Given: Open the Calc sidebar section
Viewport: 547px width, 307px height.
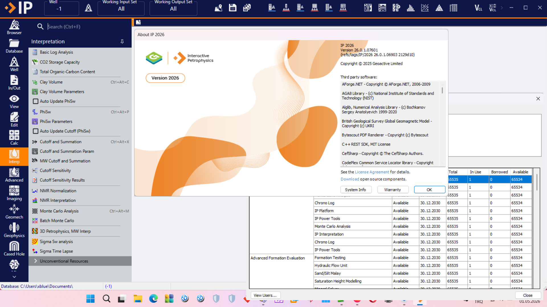Looking at the screenshot, I should [x=14, y=138].
